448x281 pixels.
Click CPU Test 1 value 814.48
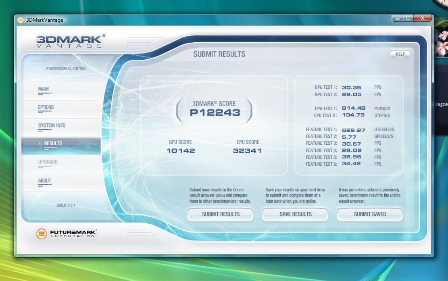tap(353, 108)
